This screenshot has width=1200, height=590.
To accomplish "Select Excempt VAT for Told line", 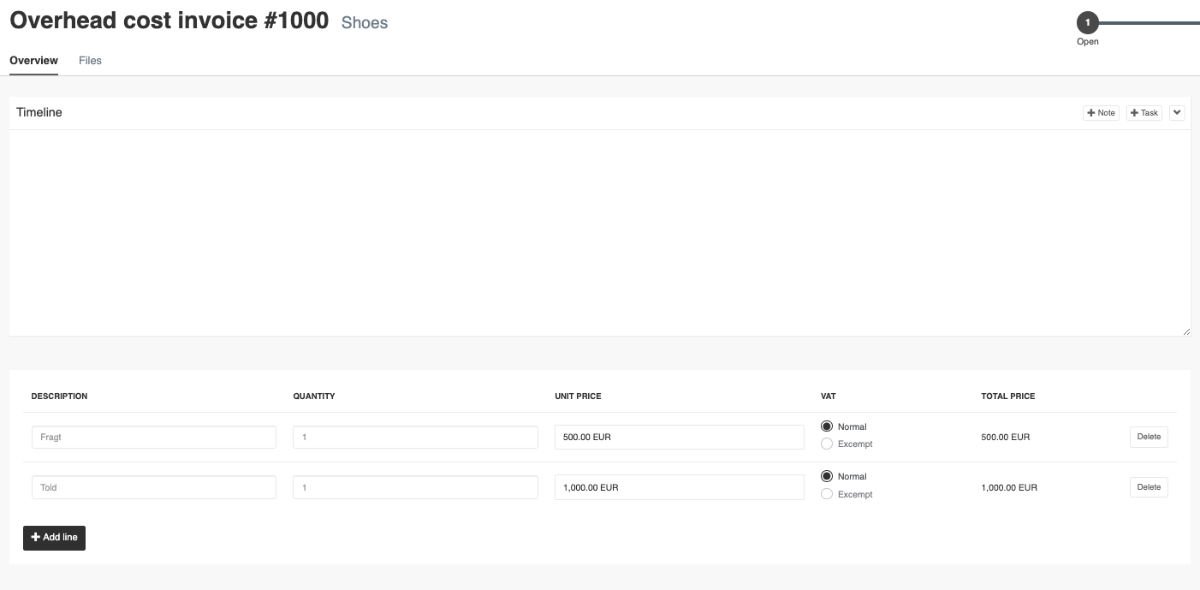I will point(827,494).
